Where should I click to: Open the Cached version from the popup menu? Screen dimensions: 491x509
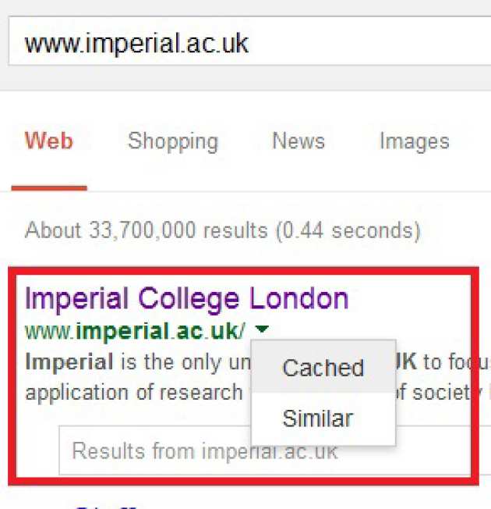click(323, 368)
